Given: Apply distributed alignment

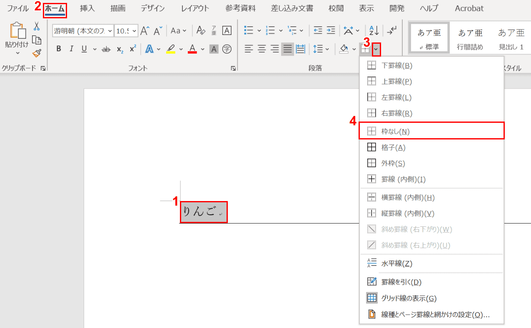Looking at the screenshot, I should click(x=300, y=49).
